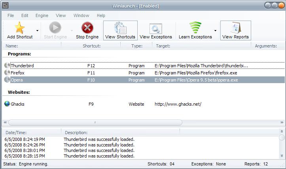Toggle the View Shortcuts toolbar button

120,30
